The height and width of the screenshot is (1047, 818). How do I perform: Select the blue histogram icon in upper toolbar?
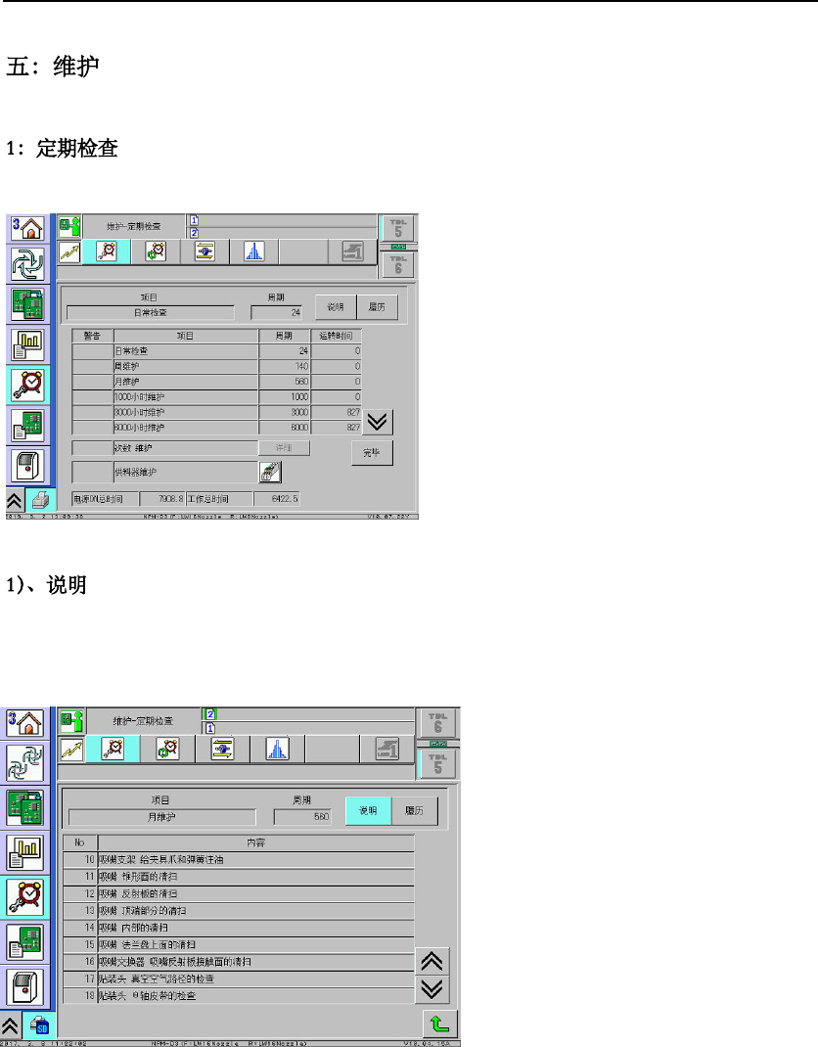point(253,251)
